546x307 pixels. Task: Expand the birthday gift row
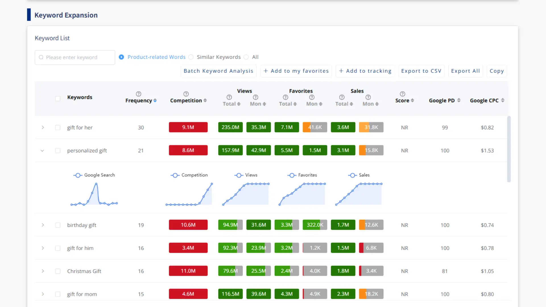tap(43, 225)
